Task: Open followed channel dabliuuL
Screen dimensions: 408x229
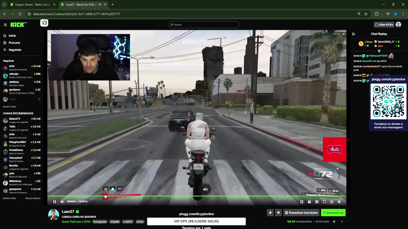Action: pos(22,83)
